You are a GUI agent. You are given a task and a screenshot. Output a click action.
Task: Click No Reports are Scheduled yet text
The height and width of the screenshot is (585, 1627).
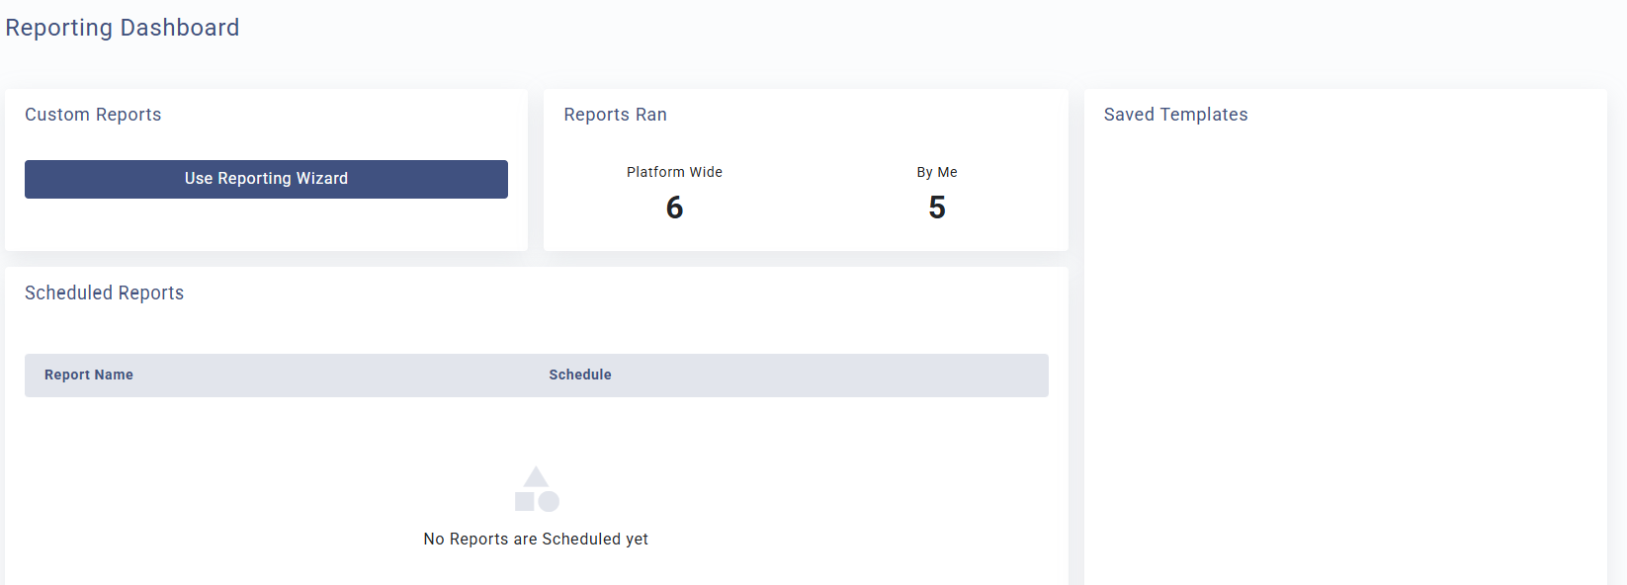pyautogui.click(x=535, y=539)
